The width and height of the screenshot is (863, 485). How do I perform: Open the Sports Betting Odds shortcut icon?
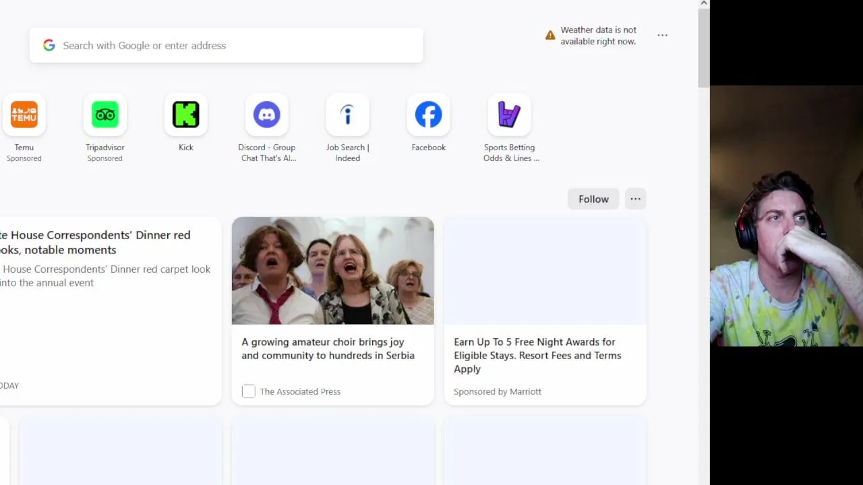coord(510,115)
